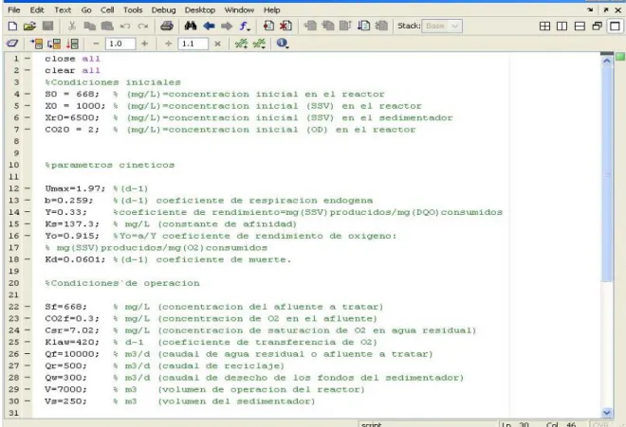Image resolution: width=626 pixels, height=427 pixels.
Task: Open the blue info icon dropdown
Action: coord(283,43)
